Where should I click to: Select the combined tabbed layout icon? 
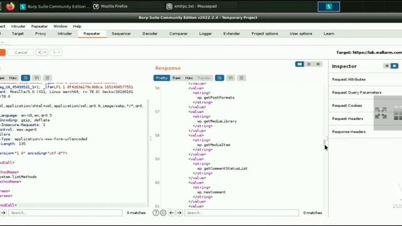point(318,64)
